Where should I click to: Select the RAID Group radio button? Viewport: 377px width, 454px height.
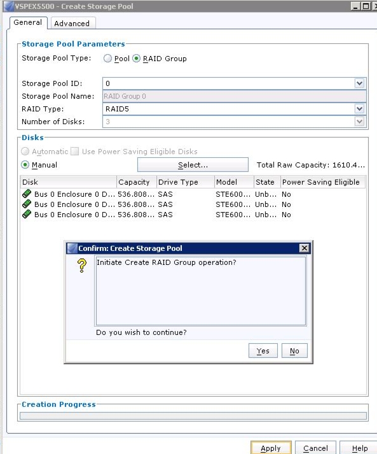point(137,59)
